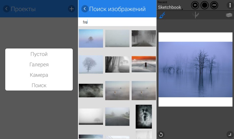The image size is (234, 139).
Task: Select the lone tree in blue-pink fog thumbnail
Action: point(91,38)
